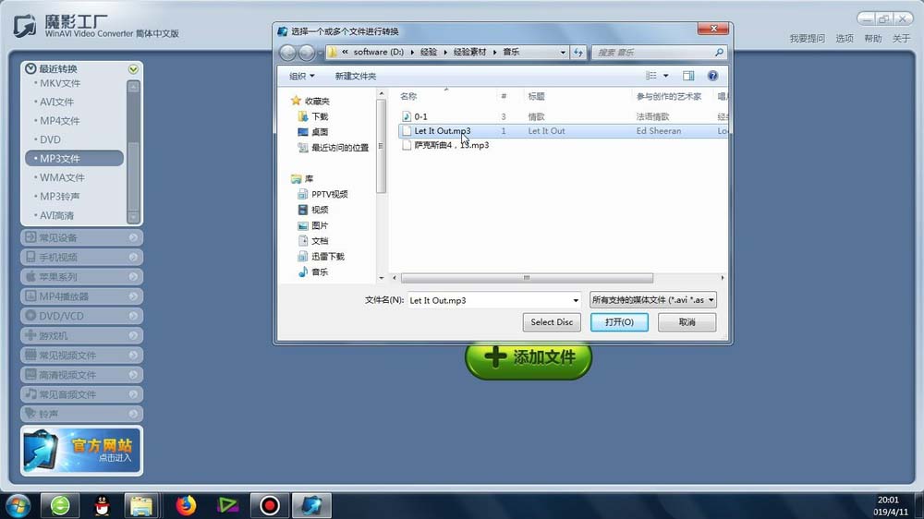Viewport: 924px width, 519px height.
Task: Open the 组织 menu dropdown
Action: coord(302,76)
